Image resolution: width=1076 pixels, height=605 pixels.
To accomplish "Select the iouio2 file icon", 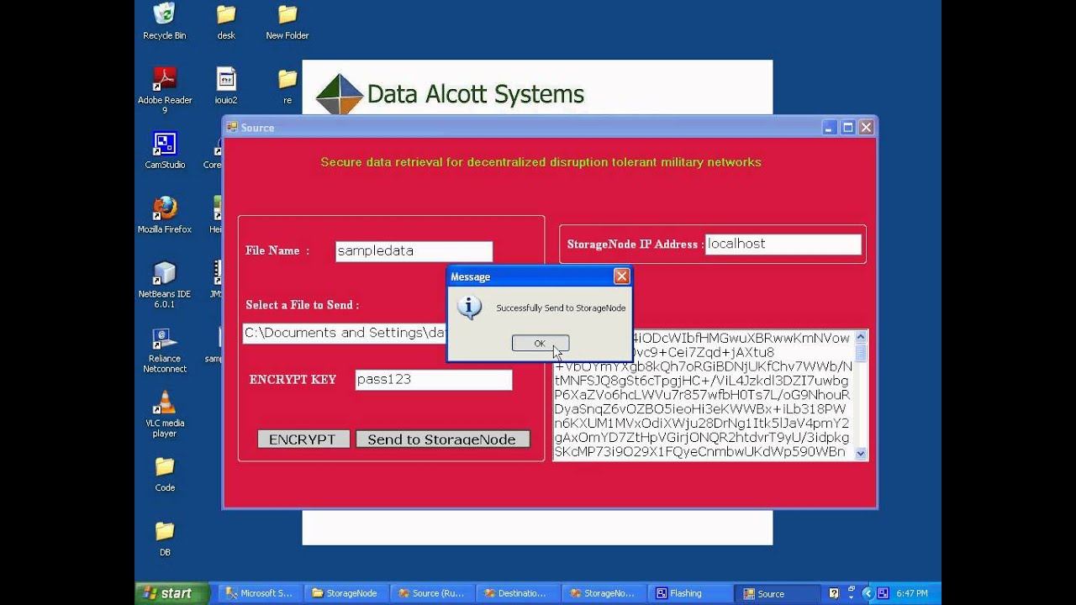I will pos(226,86).
